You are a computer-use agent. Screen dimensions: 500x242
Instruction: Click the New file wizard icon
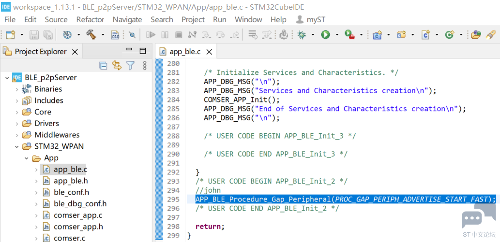(11, 35)
